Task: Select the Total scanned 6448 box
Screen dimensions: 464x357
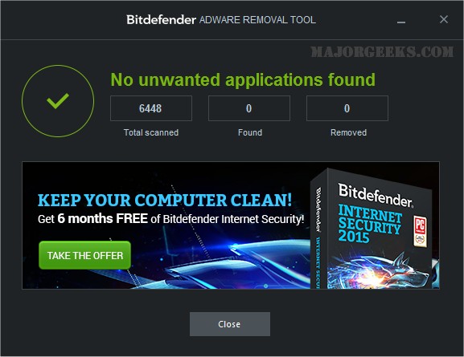Action: point(151,108)
